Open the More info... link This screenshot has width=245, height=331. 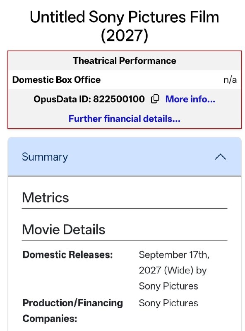[190, 99]
